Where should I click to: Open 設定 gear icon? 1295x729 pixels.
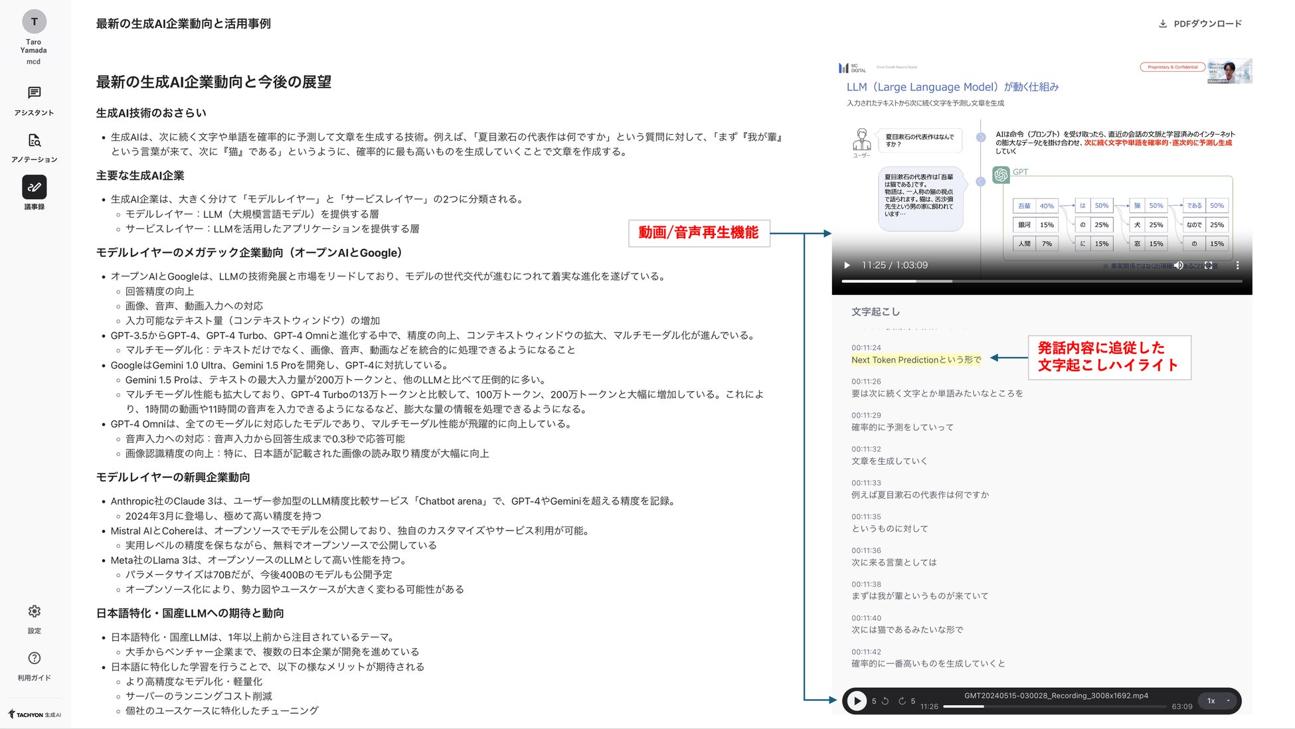(34, 611)
